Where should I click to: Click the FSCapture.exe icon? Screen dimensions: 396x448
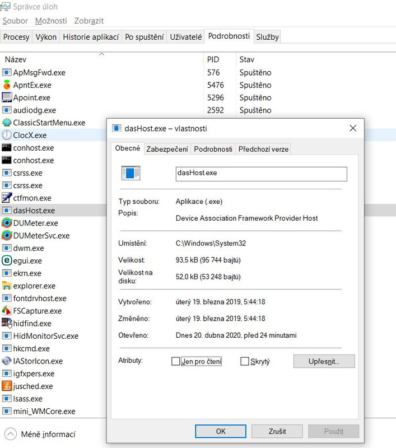pyautogui.click(x=7, y=311)
